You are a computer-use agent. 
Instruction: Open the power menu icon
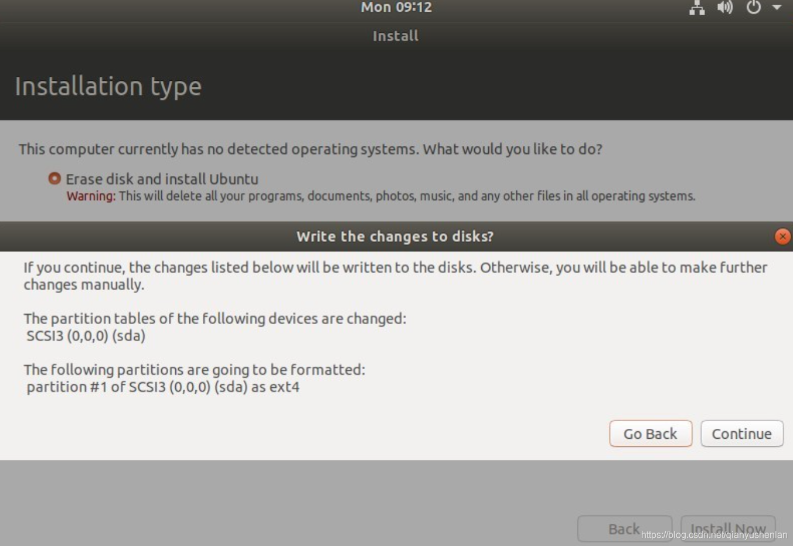753,7
